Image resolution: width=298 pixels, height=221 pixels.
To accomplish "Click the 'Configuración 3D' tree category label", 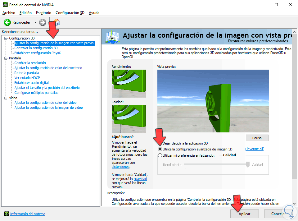I will pyautogui.click(x=22, y=38).
